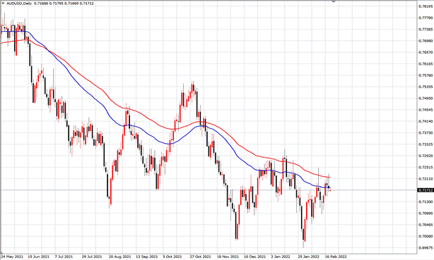The width and height of the screenshot is (434, 260).
Task: Click the 0.78195 price scale label
Action: 426,6
